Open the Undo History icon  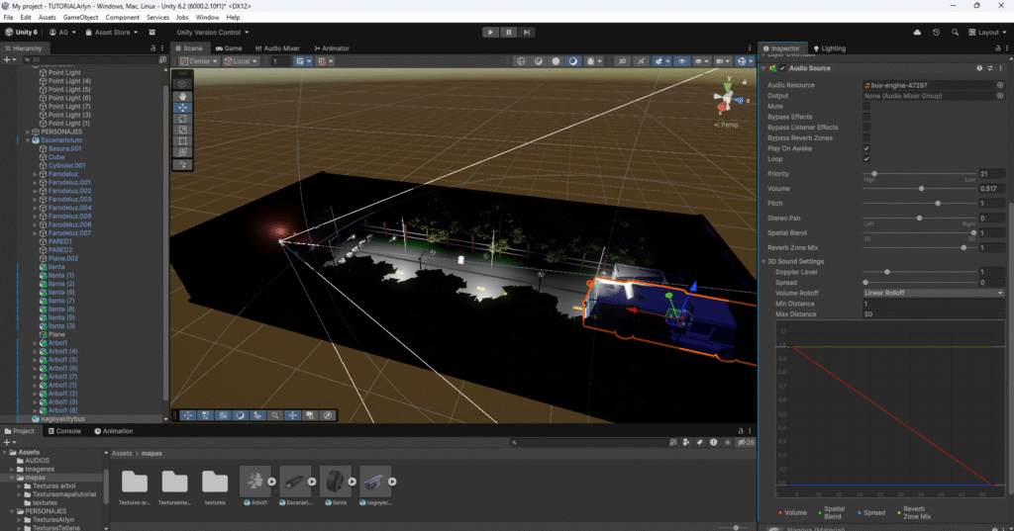tap(936, 32)
